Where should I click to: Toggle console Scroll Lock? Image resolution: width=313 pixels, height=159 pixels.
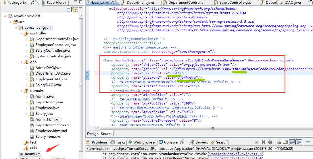tap(285, 142)
